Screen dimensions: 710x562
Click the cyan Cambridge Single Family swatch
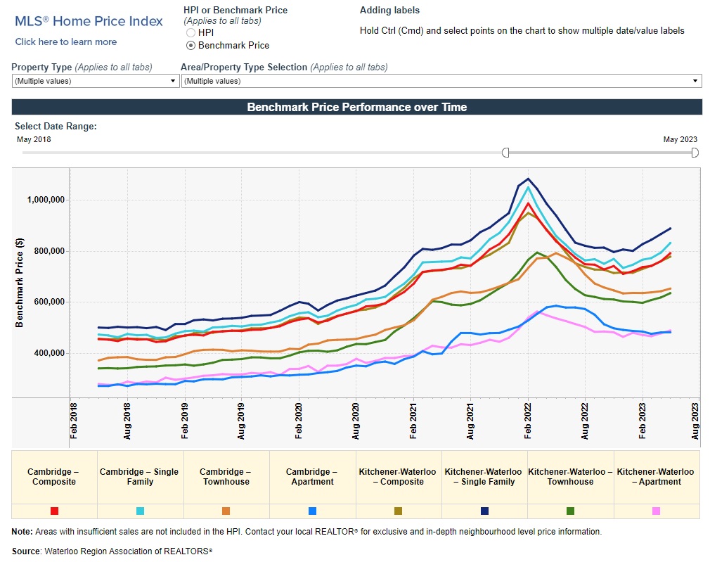click(x=140, y=511)
